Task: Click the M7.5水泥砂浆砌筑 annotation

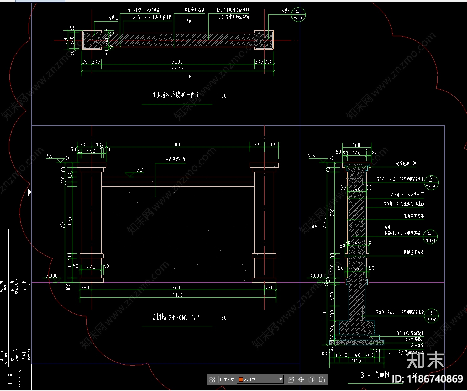Action: point(234,17)
